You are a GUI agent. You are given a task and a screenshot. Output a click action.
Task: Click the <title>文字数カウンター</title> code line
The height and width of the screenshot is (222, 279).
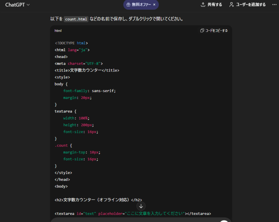(87, 70)
